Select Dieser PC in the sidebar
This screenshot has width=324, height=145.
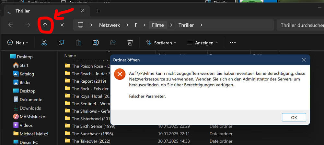click(x=26, y=142)
